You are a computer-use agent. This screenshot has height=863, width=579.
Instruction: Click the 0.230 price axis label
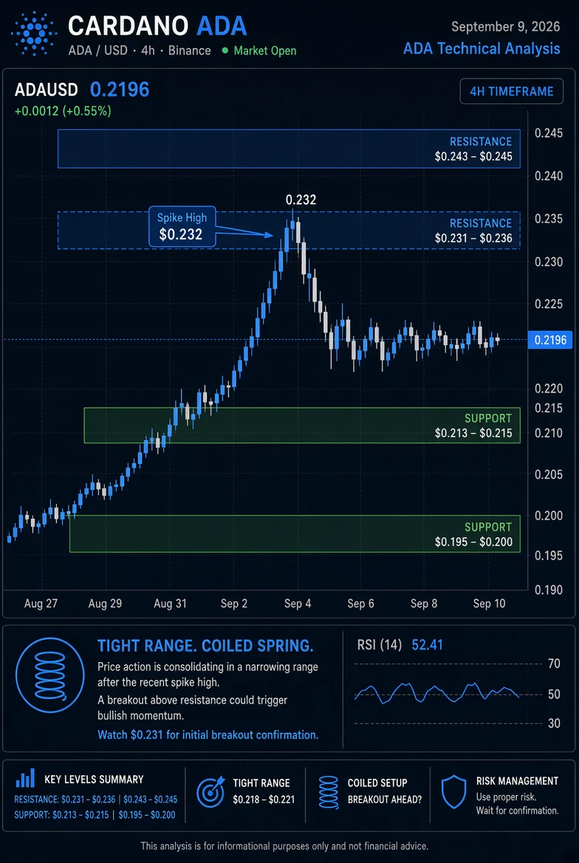[548, 262]
